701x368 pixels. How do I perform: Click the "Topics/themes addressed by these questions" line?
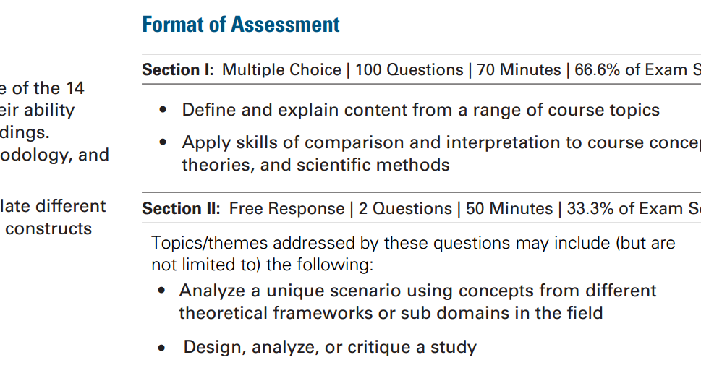(413, 243)
